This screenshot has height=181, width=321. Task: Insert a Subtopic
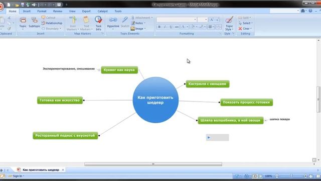click(34, 23)
